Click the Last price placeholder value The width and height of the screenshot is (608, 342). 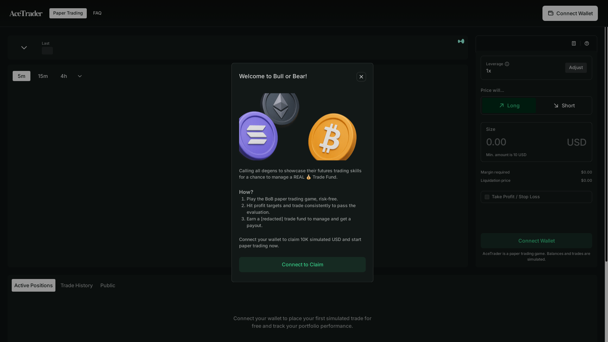coord(47,51)
